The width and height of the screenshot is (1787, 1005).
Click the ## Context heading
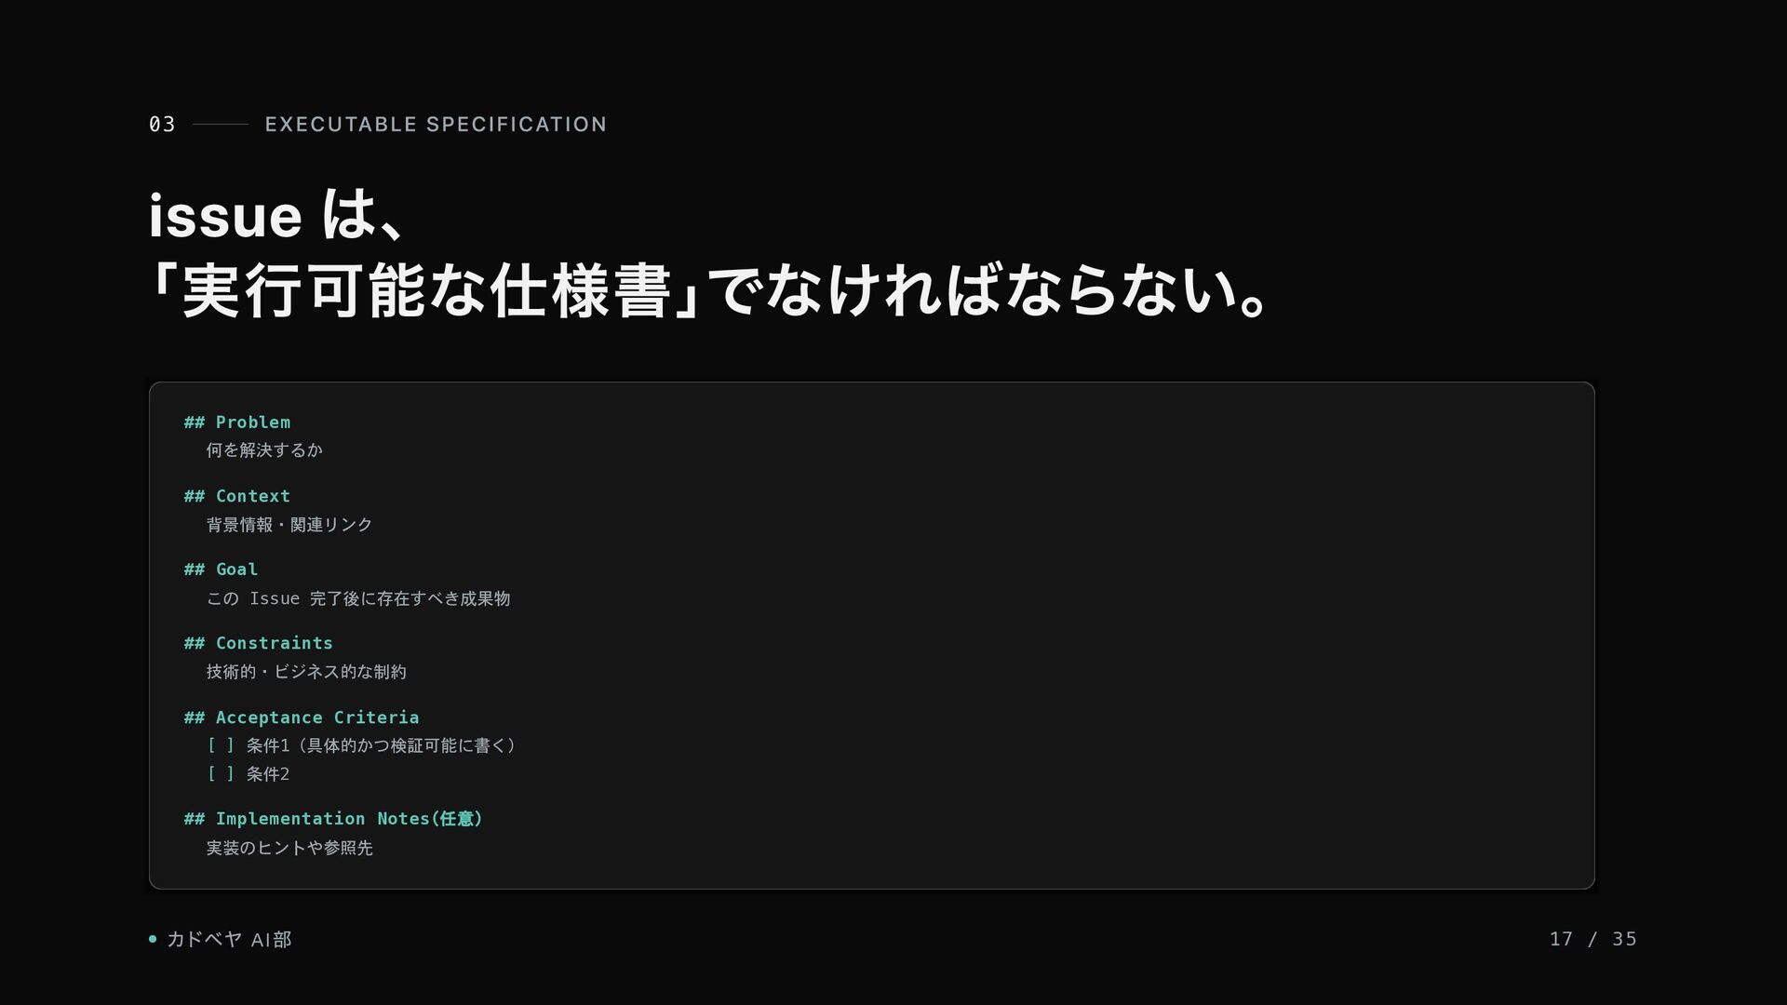237,496
